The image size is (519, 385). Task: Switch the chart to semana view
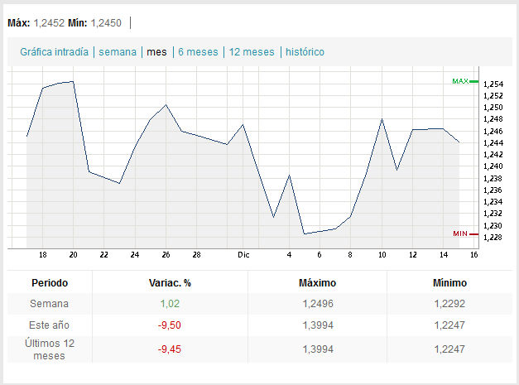(118, 51)
